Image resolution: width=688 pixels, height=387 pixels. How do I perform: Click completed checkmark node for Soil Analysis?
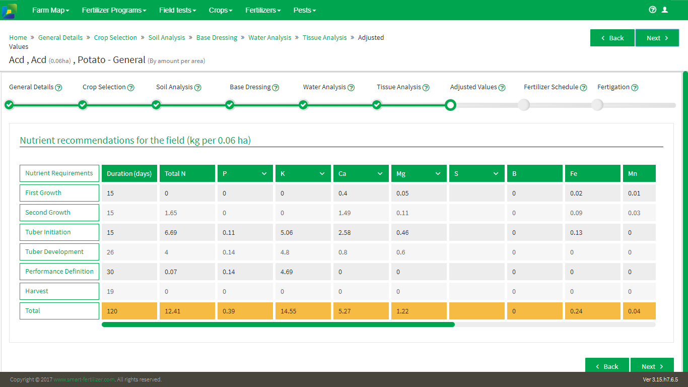click(156, 105)
